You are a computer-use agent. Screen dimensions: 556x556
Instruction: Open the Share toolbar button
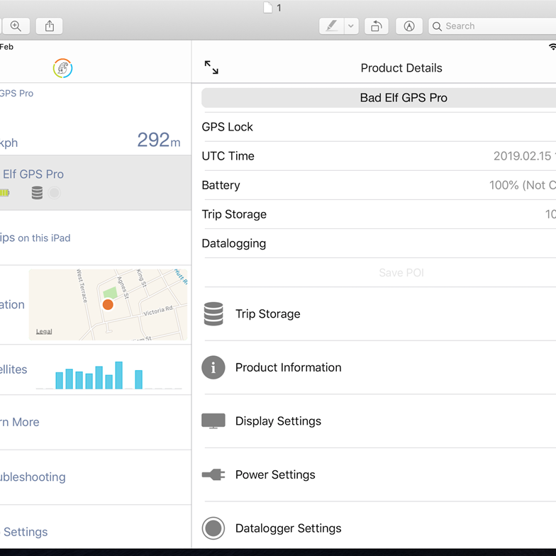[x=50, y=26]
